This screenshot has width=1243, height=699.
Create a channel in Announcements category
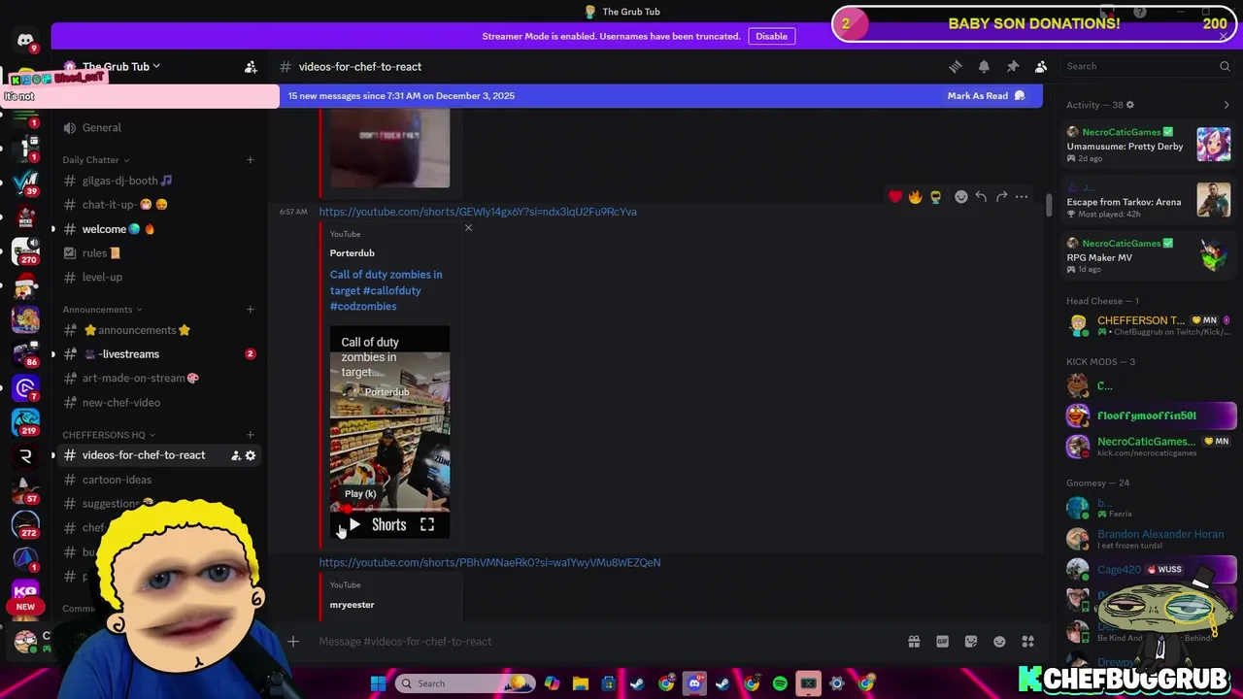pos(250,310)
